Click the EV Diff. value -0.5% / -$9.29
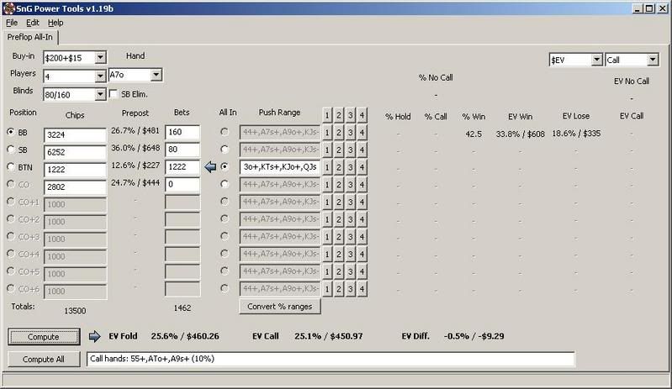 [x=474, y=336]
